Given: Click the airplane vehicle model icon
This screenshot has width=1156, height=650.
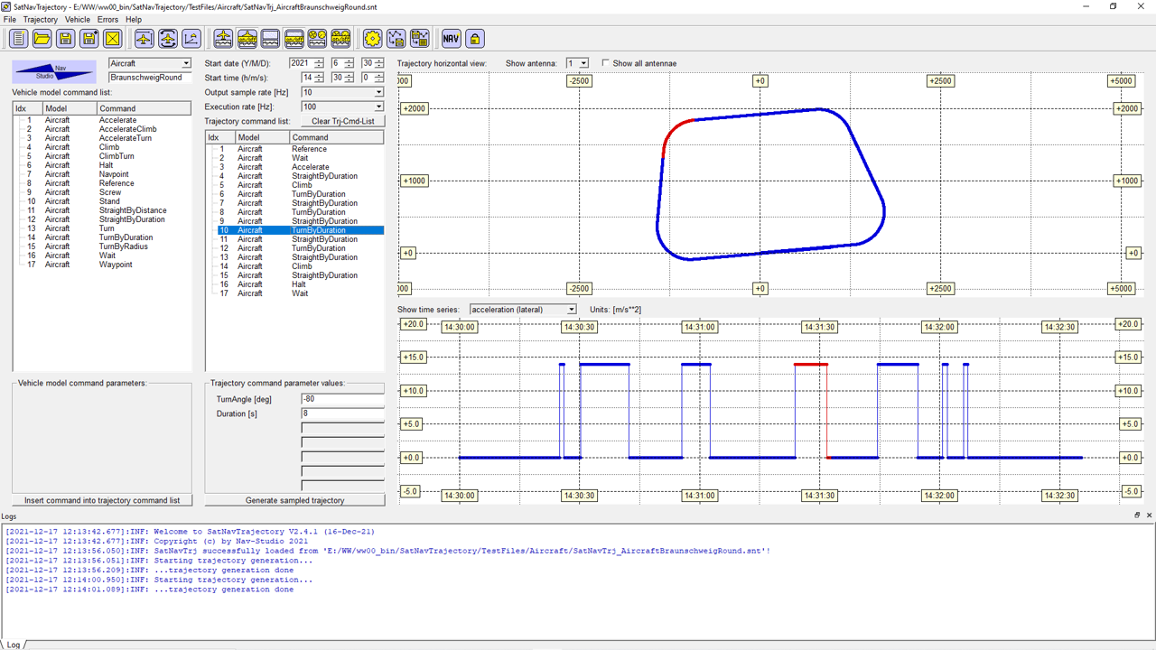Looking at the screenshot, I should 144,38.
